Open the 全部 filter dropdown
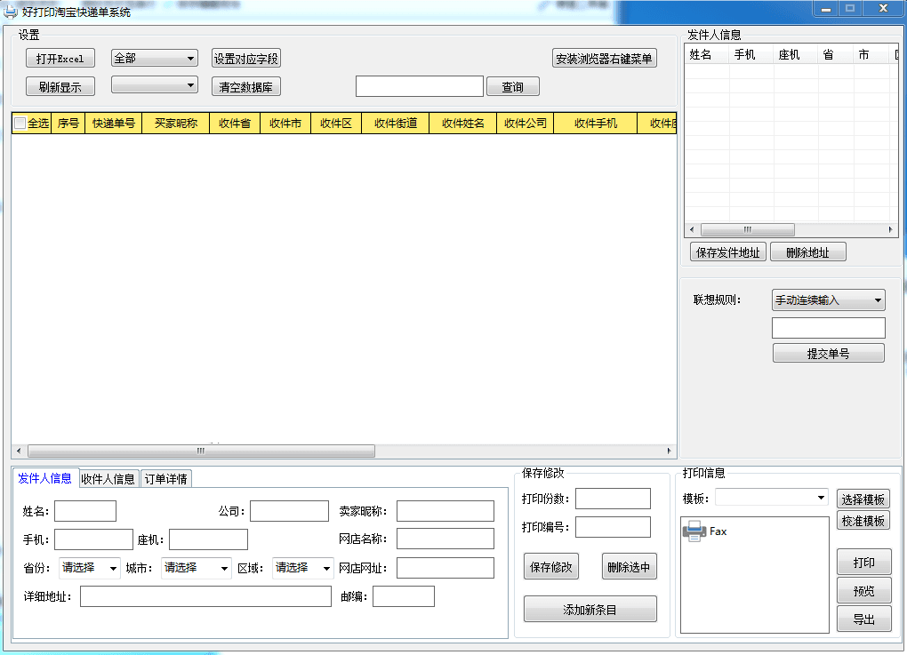 click(154, 59)
